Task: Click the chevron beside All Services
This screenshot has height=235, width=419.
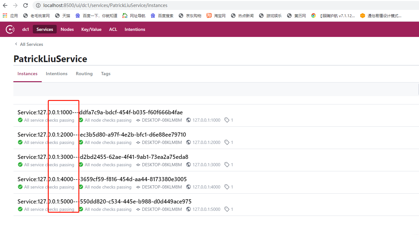Action: 16,44
